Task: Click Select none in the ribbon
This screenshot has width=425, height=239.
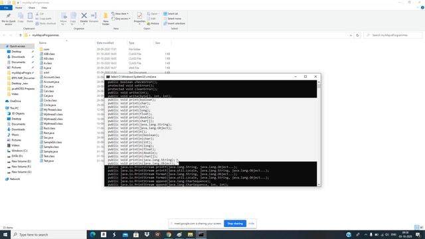Action: tap(172, 19)
